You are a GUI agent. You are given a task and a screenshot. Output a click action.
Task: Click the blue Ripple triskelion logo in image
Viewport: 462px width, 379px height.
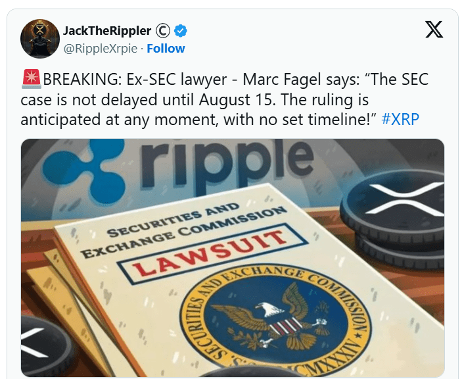click(x=85, y=168)
